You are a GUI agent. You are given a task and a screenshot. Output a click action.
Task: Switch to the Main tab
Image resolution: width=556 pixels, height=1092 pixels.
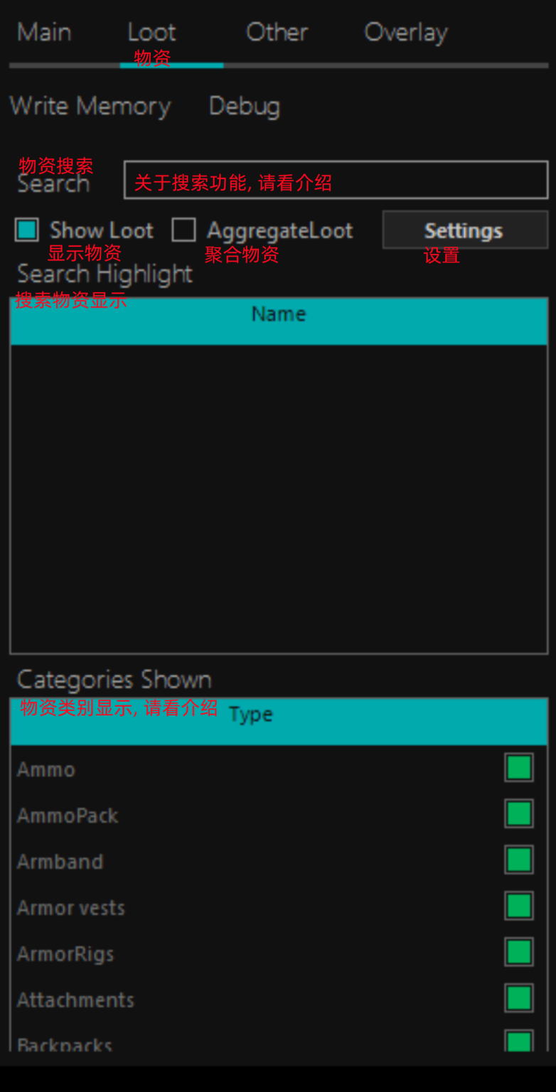tap(44, 33)
